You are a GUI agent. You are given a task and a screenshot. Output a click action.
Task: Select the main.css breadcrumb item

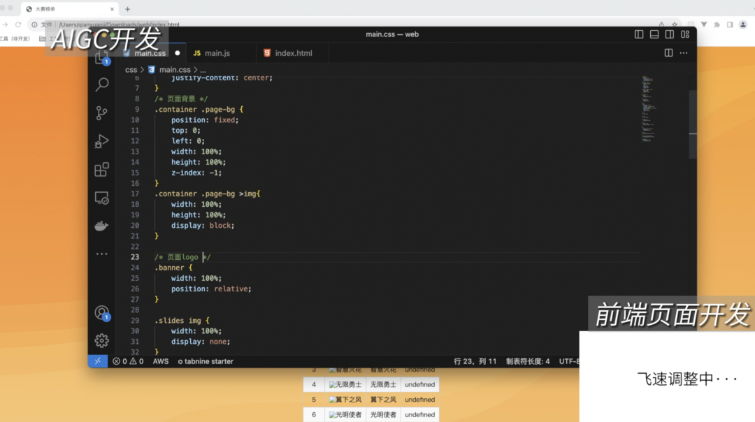(x=175, y=70)
